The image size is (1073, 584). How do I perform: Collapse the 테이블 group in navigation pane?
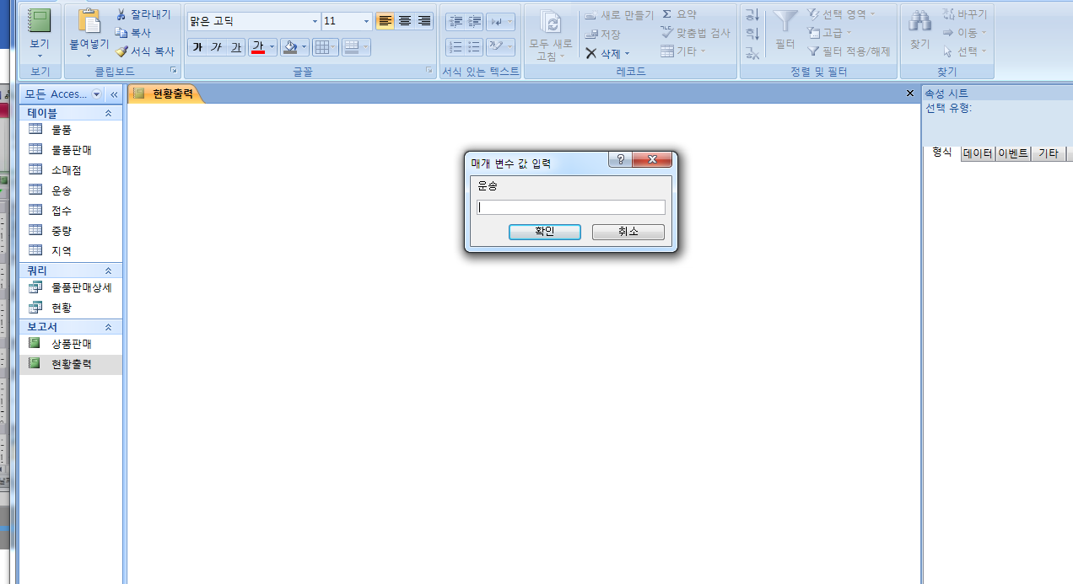click(x=108, y=113)
